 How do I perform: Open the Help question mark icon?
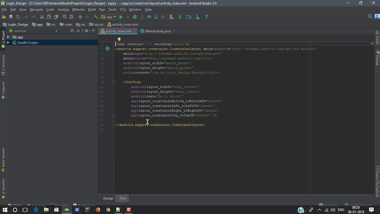coord(206,17)
